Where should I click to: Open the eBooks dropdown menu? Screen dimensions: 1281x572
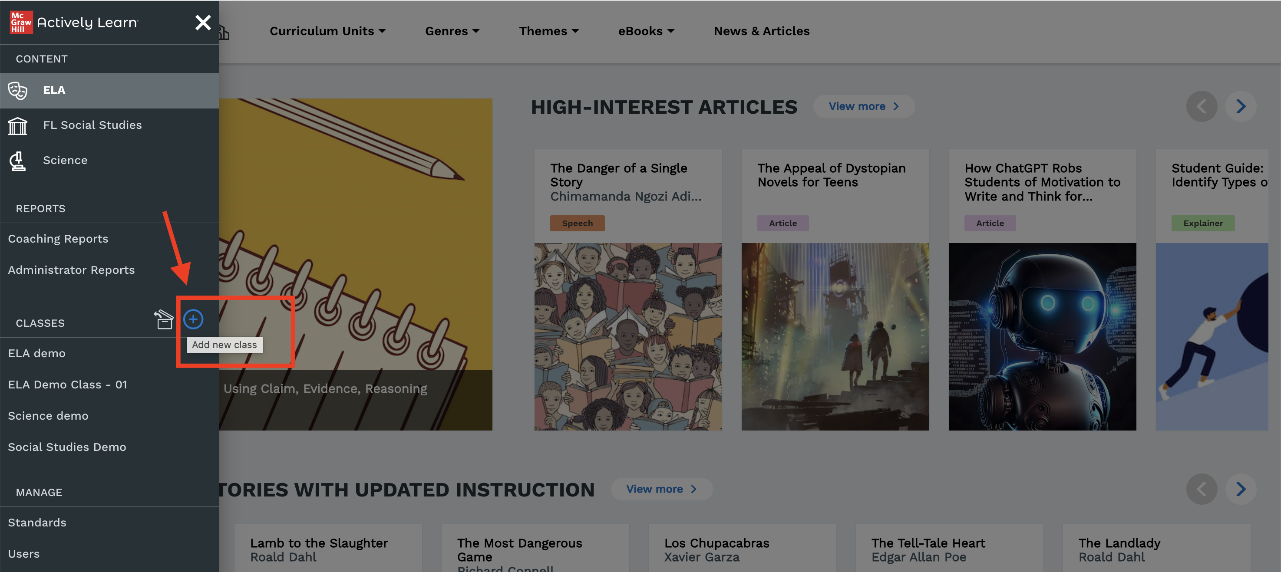[x=645, y=31]
